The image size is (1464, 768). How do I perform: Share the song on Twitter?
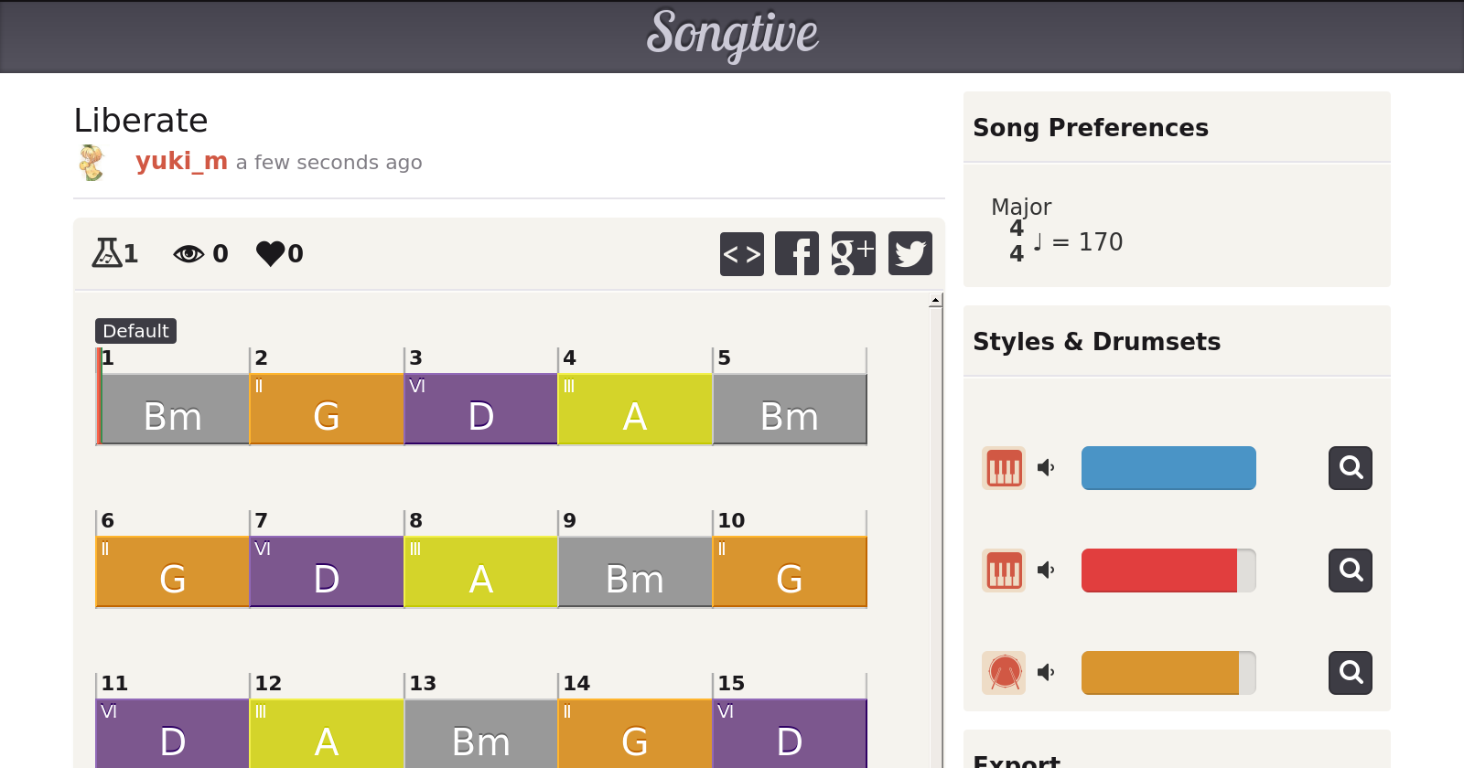pyautogui.click(x=910, y=253)
